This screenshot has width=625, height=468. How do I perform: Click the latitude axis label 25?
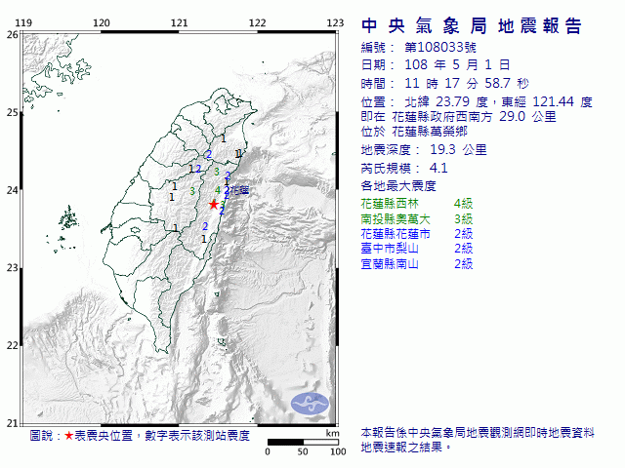(12, 112)
